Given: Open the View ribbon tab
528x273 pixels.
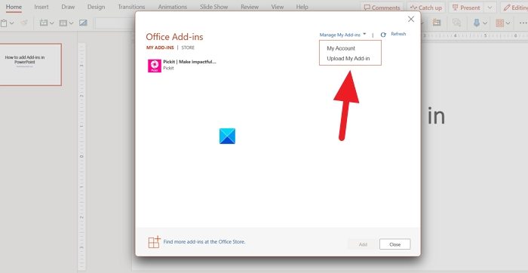Looking at the screenshot, I should pos(278,7).
